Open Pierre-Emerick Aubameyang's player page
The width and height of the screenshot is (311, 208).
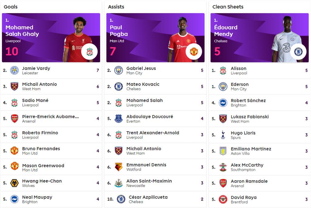coord(50,117)
